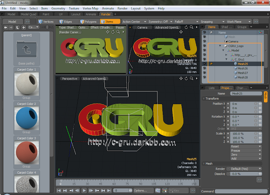Viewport: 270px width, 195px height.
Task: Toggle Scale X channel animation dot
Action: [228, 134]
